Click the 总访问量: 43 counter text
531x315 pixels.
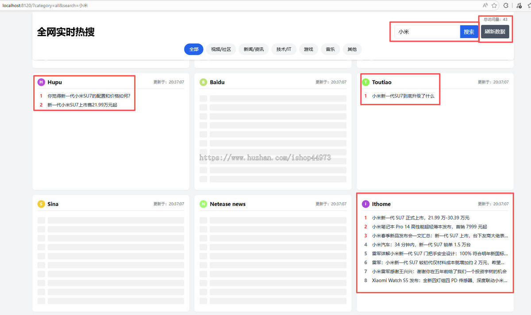(x=496, y=19)
